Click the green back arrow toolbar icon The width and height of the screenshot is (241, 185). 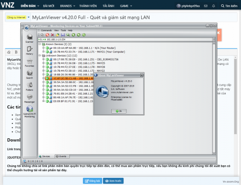pos(73,35)
